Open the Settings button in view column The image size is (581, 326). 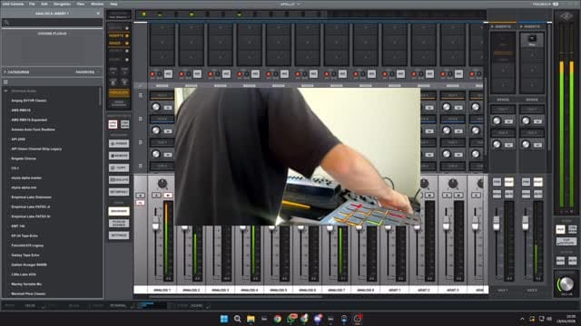click(119, 235)
